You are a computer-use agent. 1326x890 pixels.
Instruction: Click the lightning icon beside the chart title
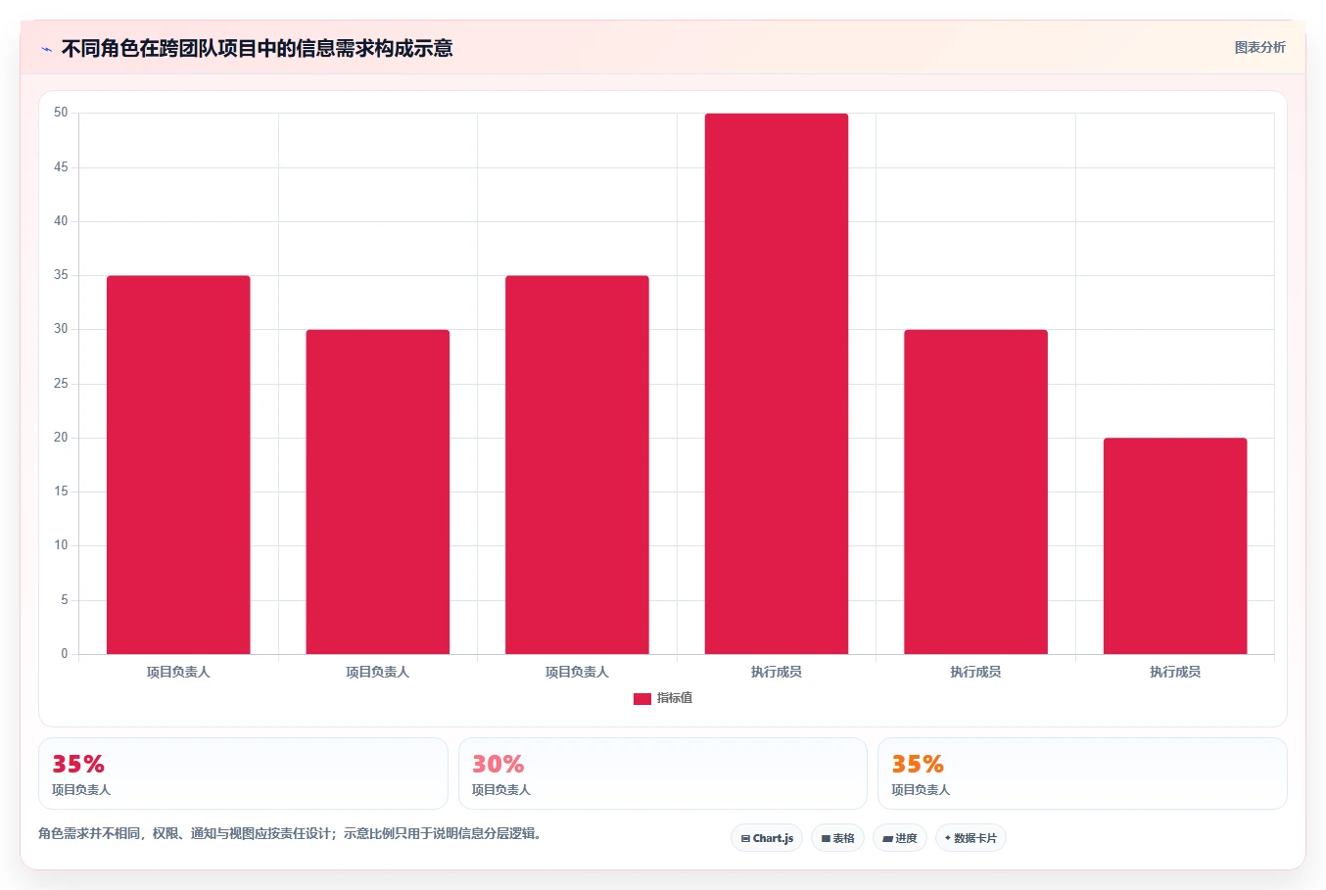pos(46,49)
